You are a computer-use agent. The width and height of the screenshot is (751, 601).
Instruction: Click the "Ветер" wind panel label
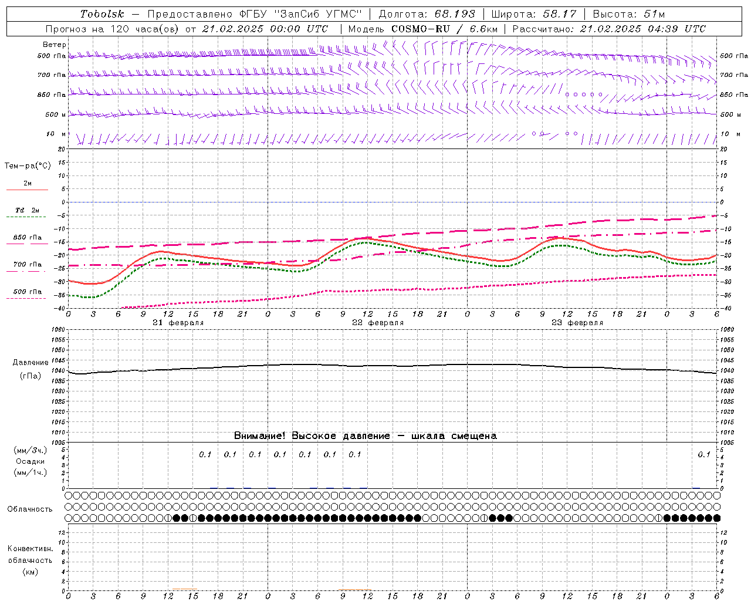pyautogui.click(x=55, y=45)
